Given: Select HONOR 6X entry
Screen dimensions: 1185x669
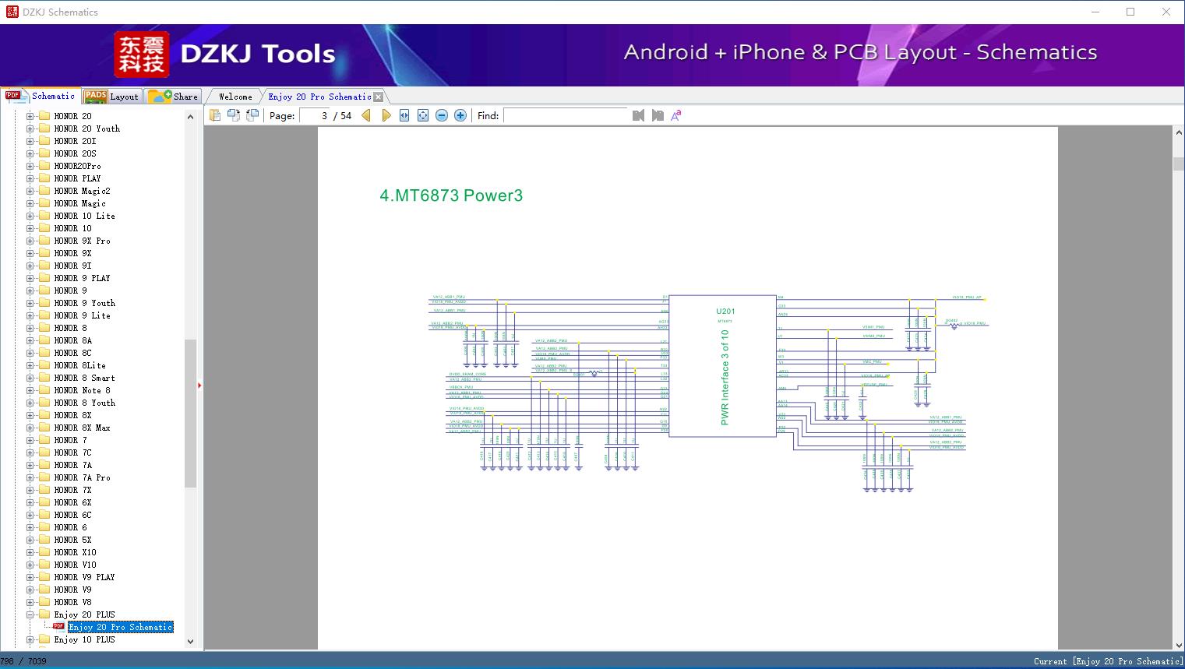Looking at the screenshot, I should 73,502.
